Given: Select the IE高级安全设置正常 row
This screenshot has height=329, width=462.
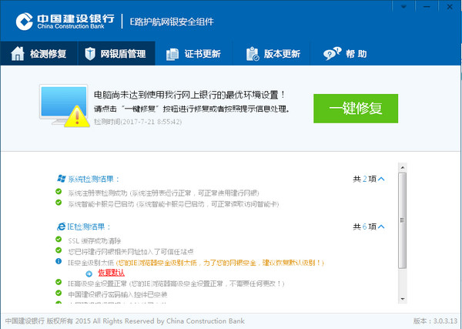Looking at the screenshot, I should (176, 284).
